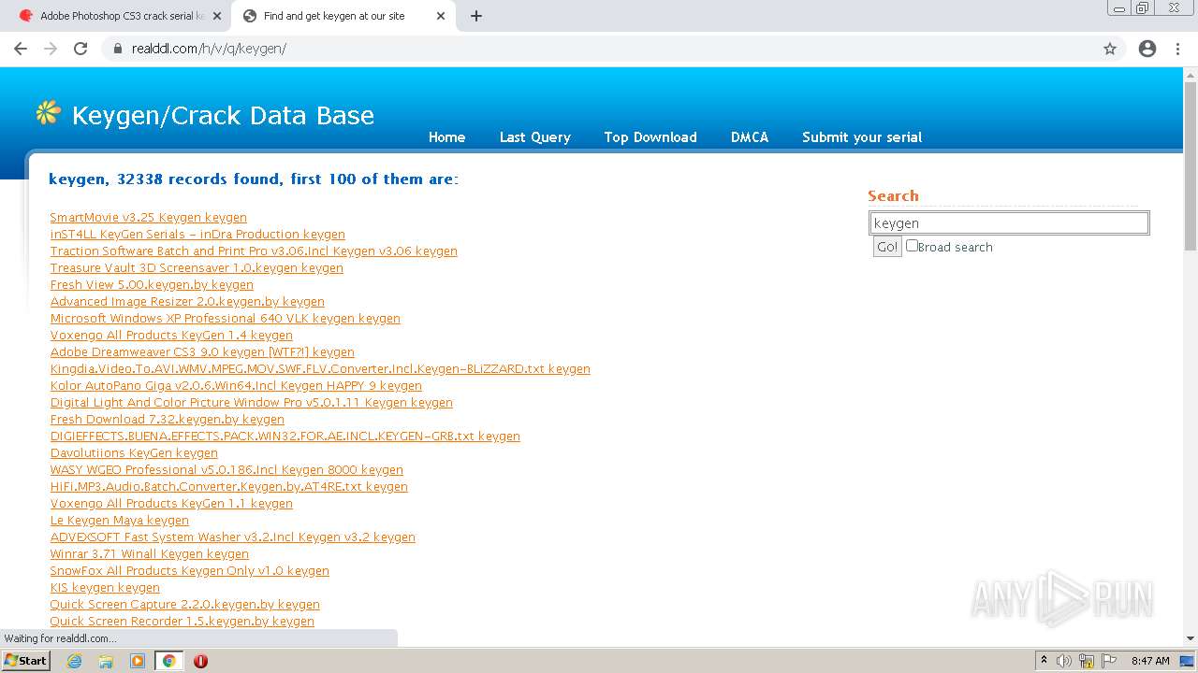
Task: Open Windows Media Player from taskbar
Action: (x=138, y=661)
